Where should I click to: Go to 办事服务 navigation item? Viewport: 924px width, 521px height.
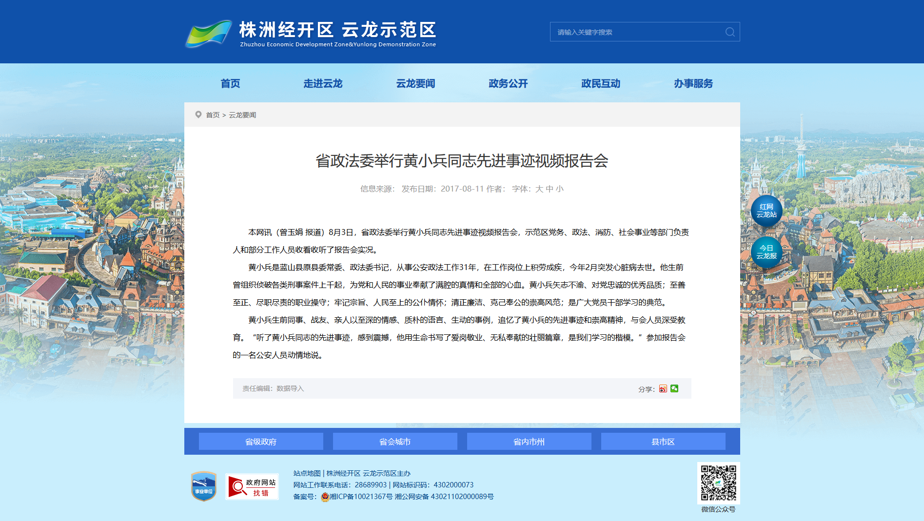[693, 83]
